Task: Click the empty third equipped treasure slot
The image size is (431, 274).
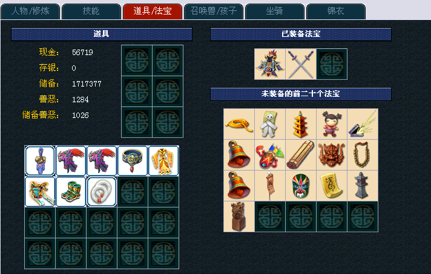Action: click(x=332, y=64)
